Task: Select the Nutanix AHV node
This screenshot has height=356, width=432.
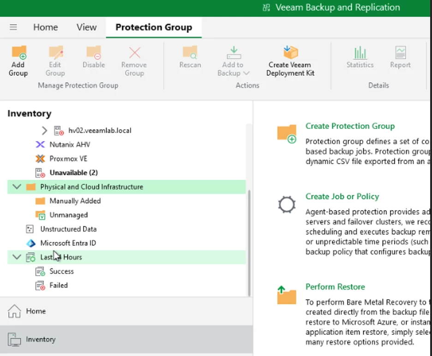Action: click(x=69, y=144)
